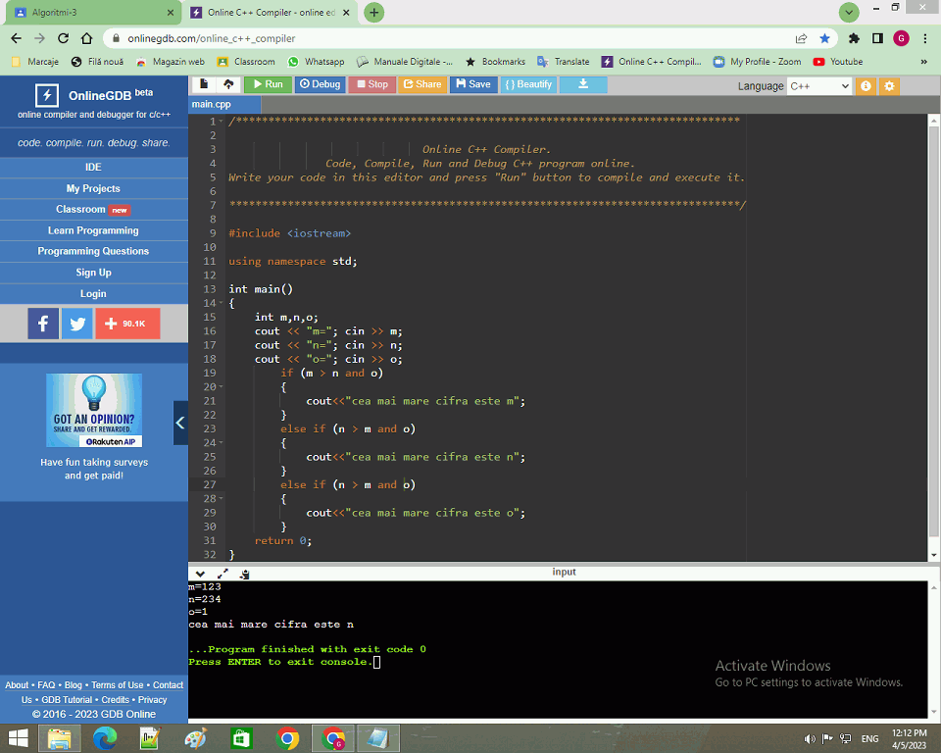The height and width of the screenshot is (753, 941).
Task: Collapse the left sidebar with chevron
Action: (180, 423)
